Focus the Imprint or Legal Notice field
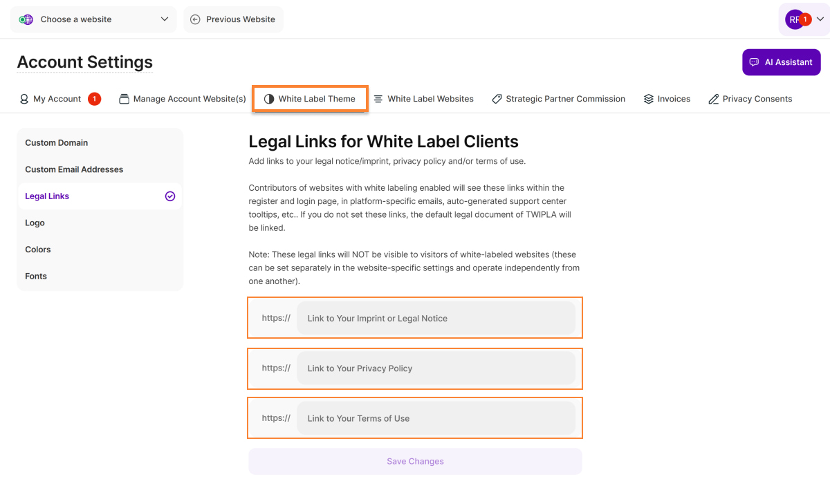The image size is (830, 497). (x=436, y=319)
